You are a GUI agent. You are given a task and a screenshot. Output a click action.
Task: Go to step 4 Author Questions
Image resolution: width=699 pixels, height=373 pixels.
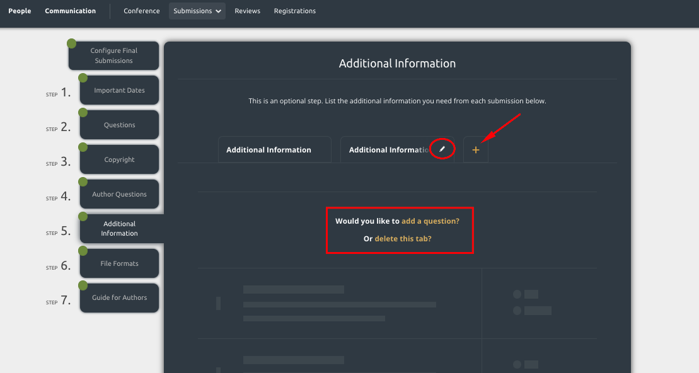[x=119, y=194]
